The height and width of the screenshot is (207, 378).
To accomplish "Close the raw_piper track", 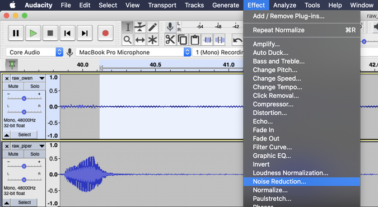I will [x=7, y=146].
